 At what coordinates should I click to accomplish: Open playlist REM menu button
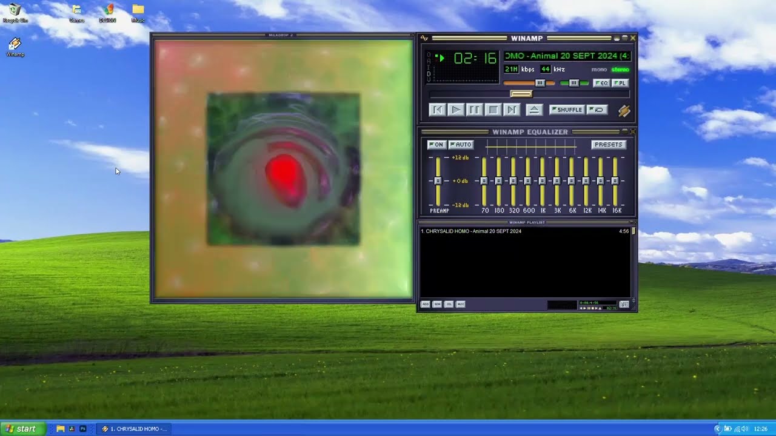pyautogui.click(x=437, y=304)
